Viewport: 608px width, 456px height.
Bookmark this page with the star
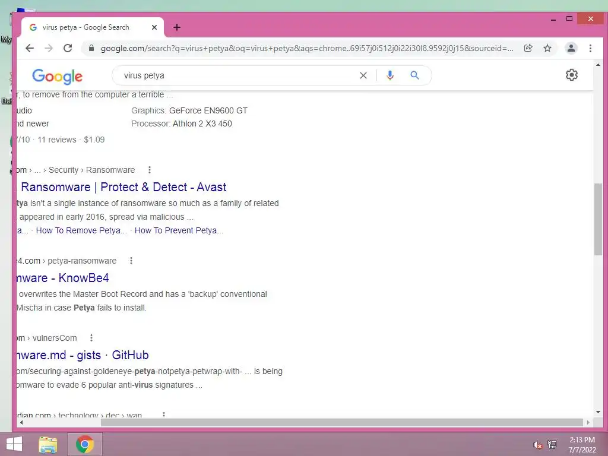tap(547, 48)
